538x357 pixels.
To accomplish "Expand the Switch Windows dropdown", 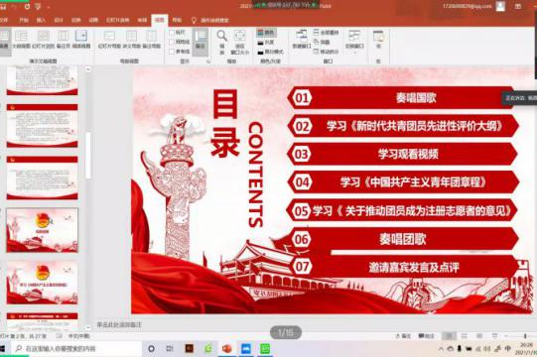I will pyautogui.click(x=354, y=41).
